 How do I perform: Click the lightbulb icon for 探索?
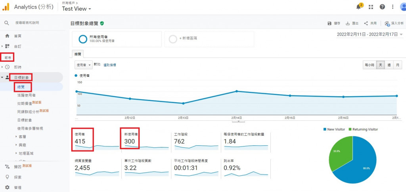pyautogui.click(x=7, y=177)
